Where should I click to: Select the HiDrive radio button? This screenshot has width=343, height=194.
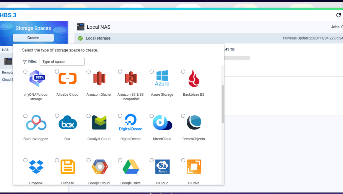tap(183, 160)
